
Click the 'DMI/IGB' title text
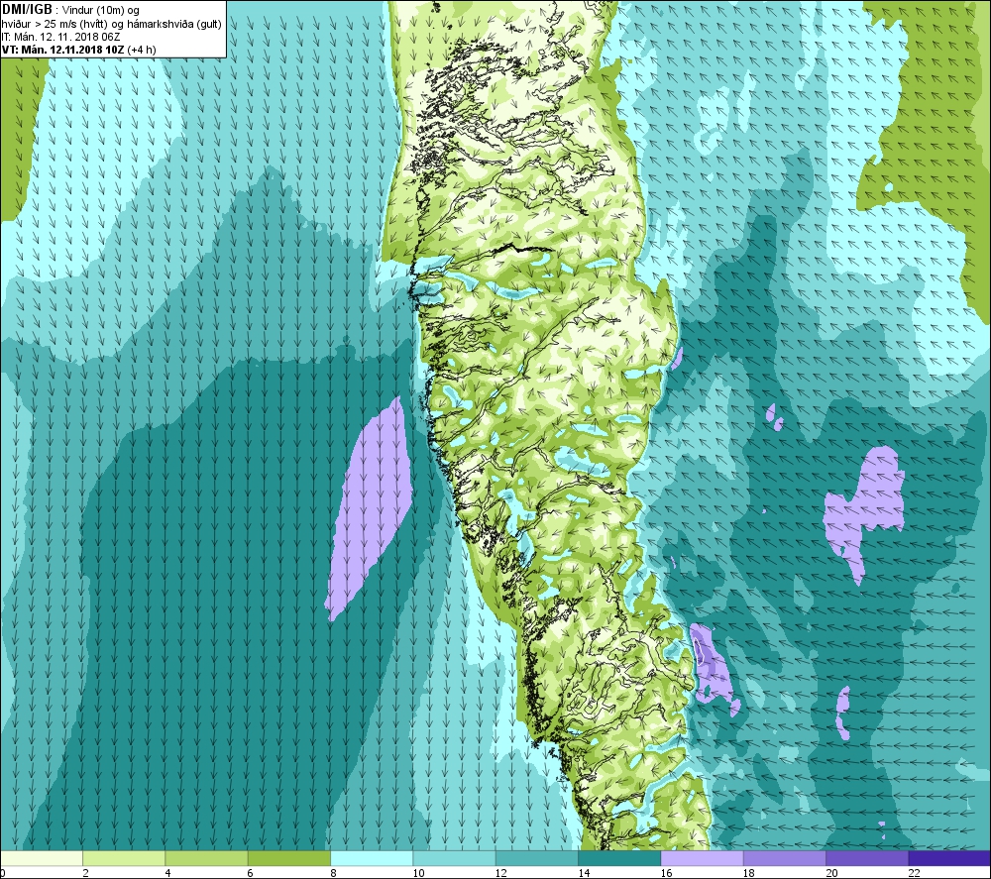(27, 10)
